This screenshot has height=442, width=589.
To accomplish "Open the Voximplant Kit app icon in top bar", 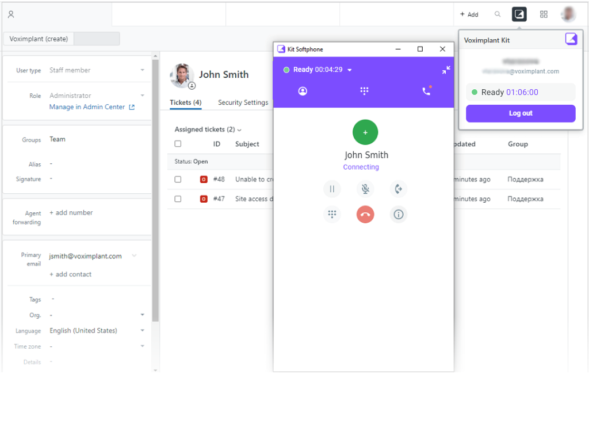I will pos(519,14).
